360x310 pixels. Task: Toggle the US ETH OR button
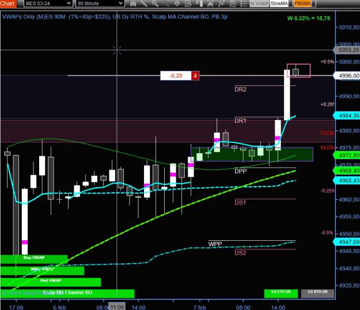tap(281, 293)
